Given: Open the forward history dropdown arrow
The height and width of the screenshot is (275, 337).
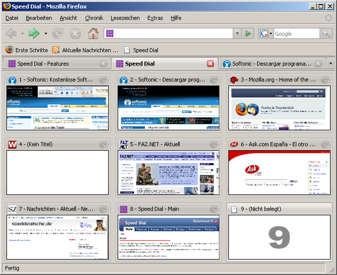Looking at the screenshot, I should 46,34.
